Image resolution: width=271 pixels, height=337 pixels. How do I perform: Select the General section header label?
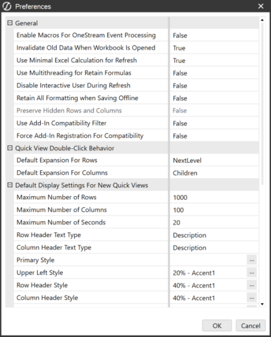pyautogui.click(x=26, y=23)
